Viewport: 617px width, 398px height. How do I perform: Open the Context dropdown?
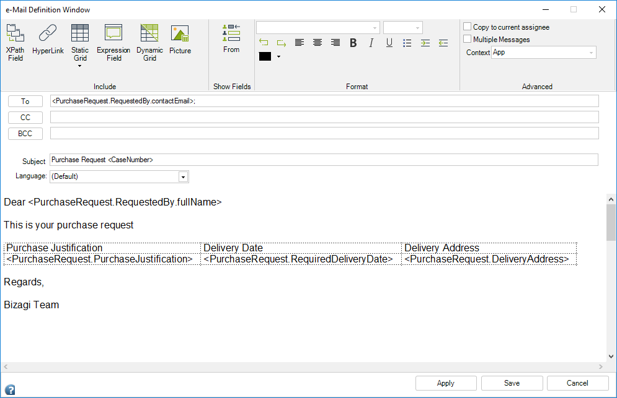tap(544, 52)
